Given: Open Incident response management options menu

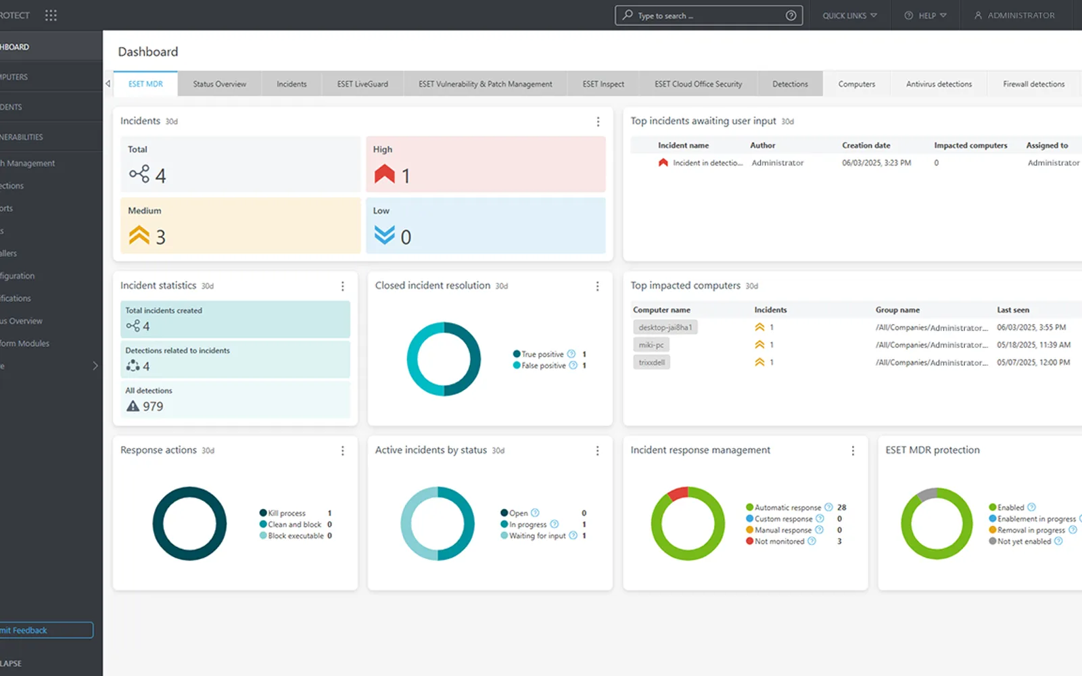Looking at the screenshot, I should 853,450.
